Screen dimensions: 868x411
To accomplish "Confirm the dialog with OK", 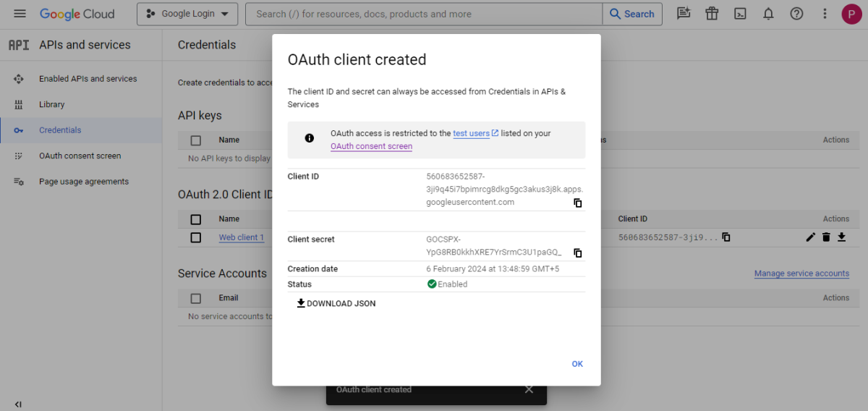I will tap(577, 364).
